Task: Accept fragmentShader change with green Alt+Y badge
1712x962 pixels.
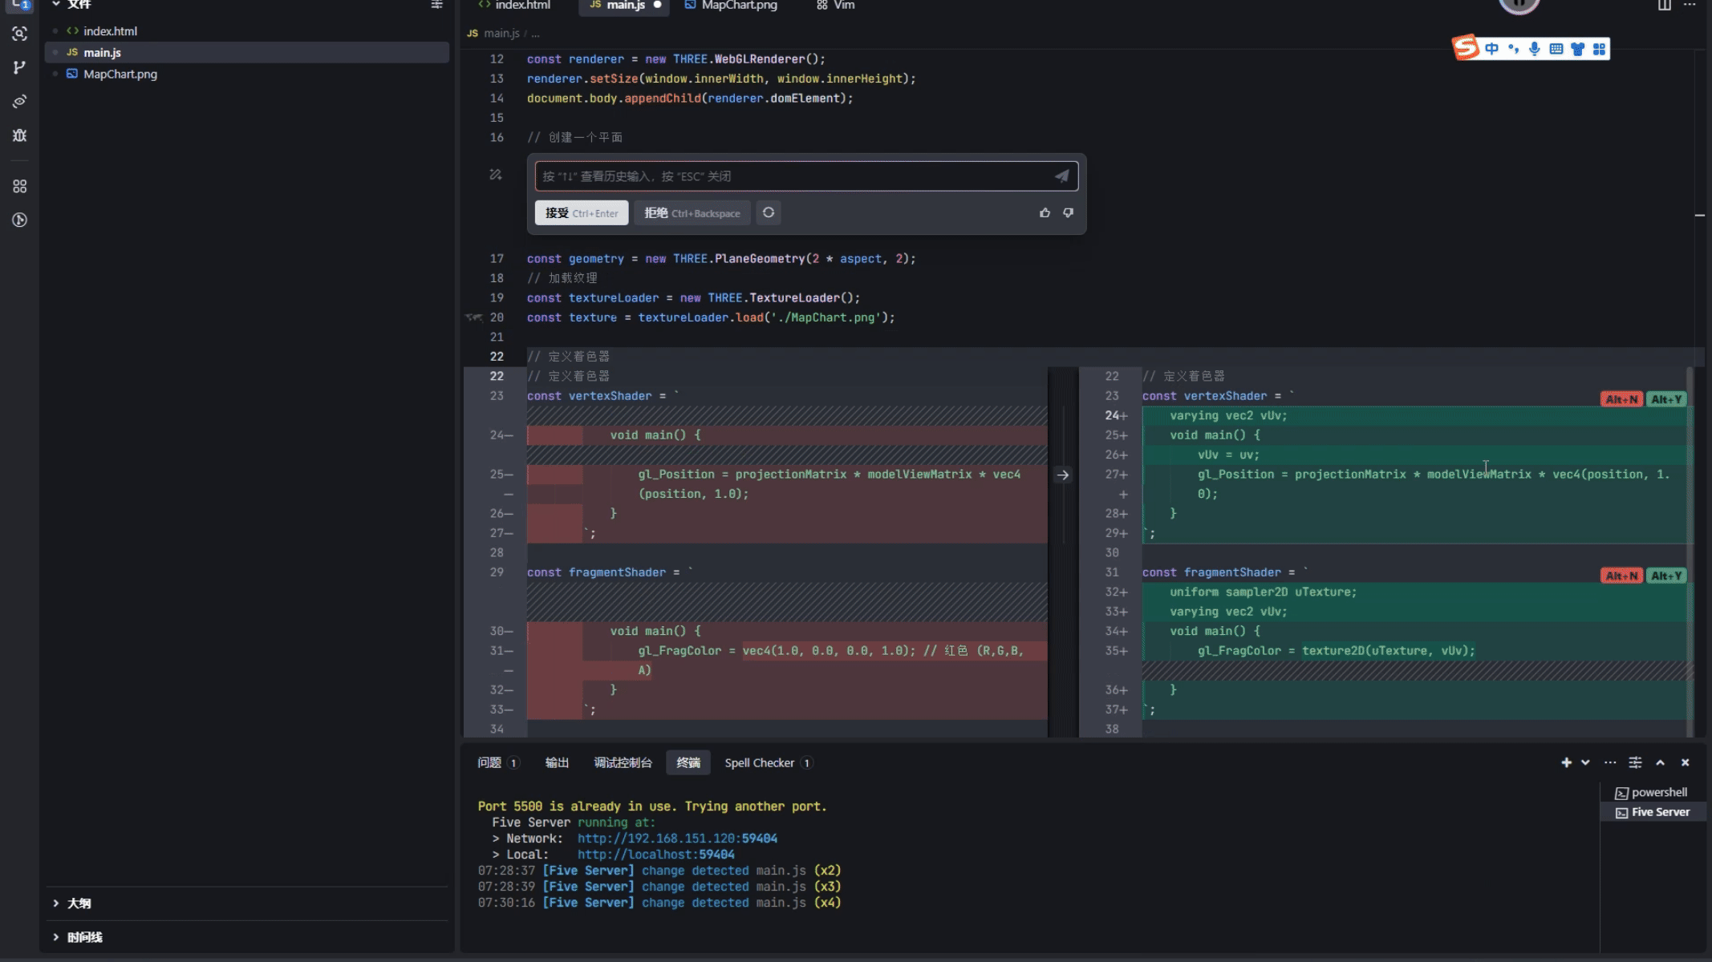Action: coord(1666,576)
